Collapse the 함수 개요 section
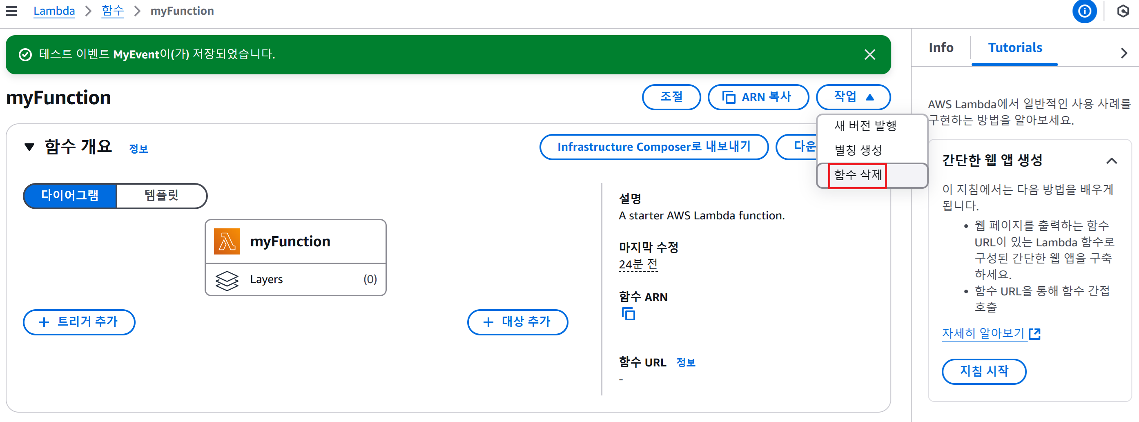The height and width of the screenshot is (422, 1139). pyautogui.click(x=30, y=147)
